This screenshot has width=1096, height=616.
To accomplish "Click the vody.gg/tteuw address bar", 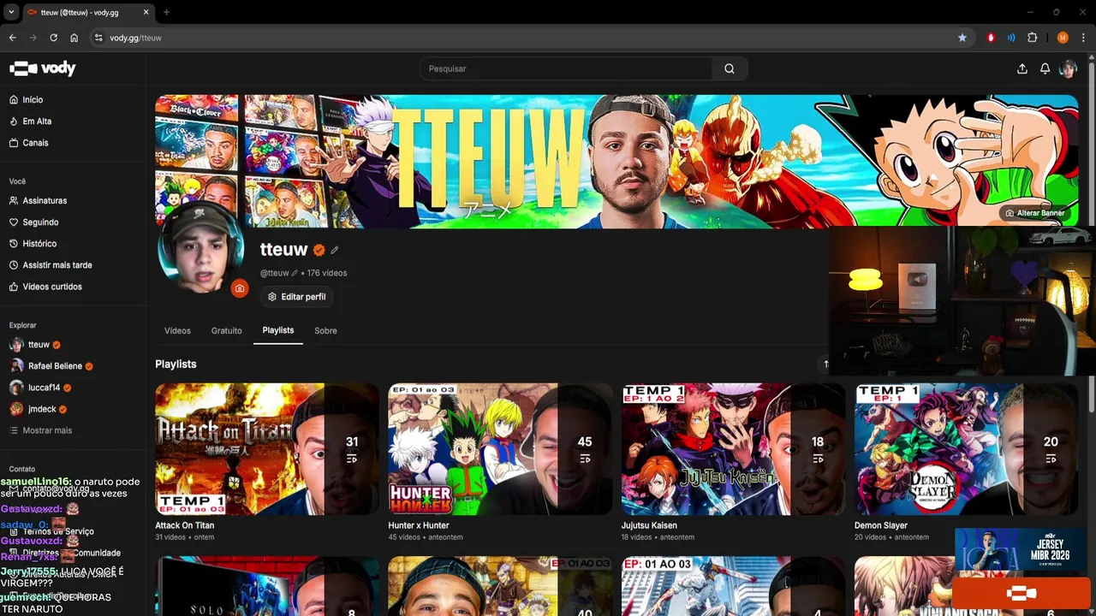I will coord(135,38).
